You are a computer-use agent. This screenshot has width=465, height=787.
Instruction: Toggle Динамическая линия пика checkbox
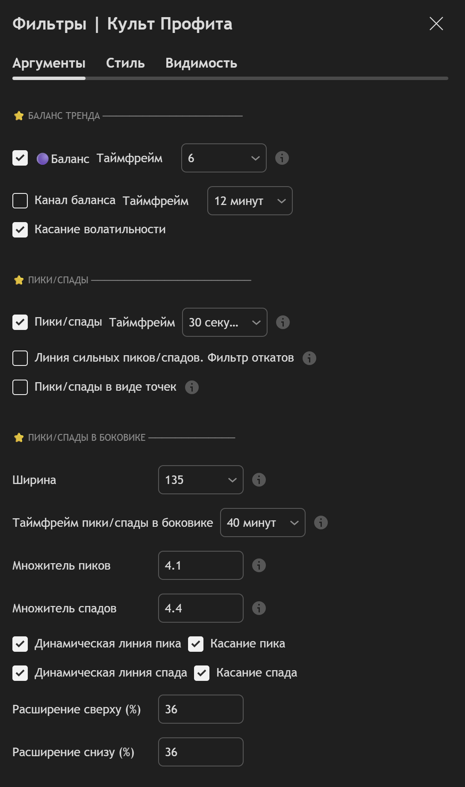tap(20, 644)
